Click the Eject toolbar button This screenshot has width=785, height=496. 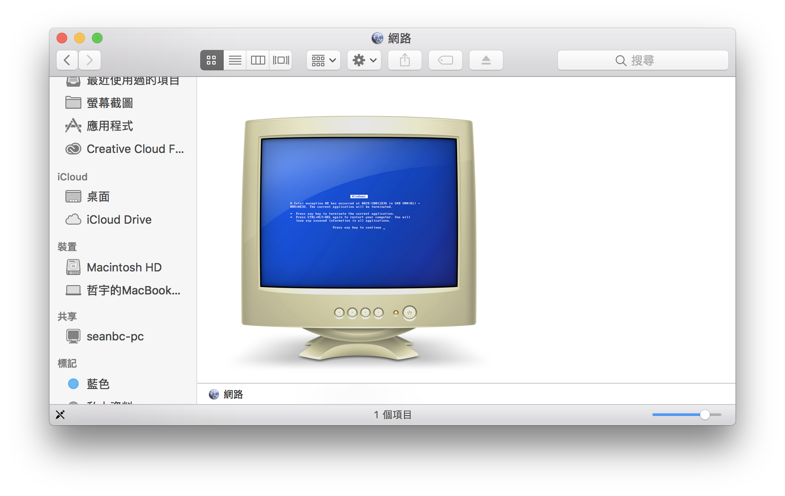pyautogui.click(x=486, y=60)
